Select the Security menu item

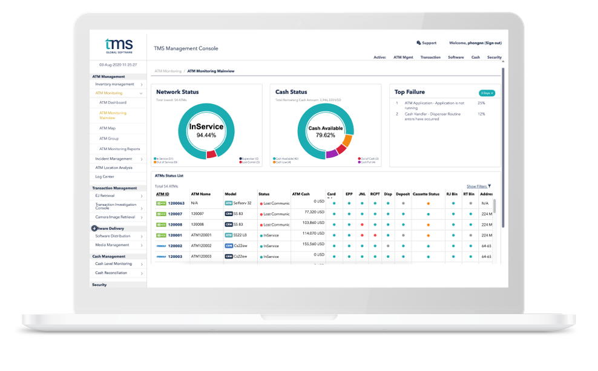click(x=494, y=57)
